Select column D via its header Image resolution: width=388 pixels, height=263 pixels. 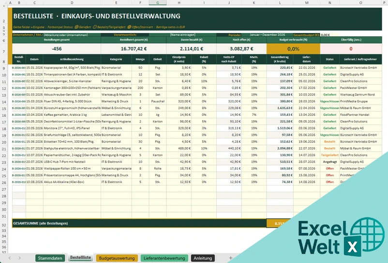[x=72, y=3]
